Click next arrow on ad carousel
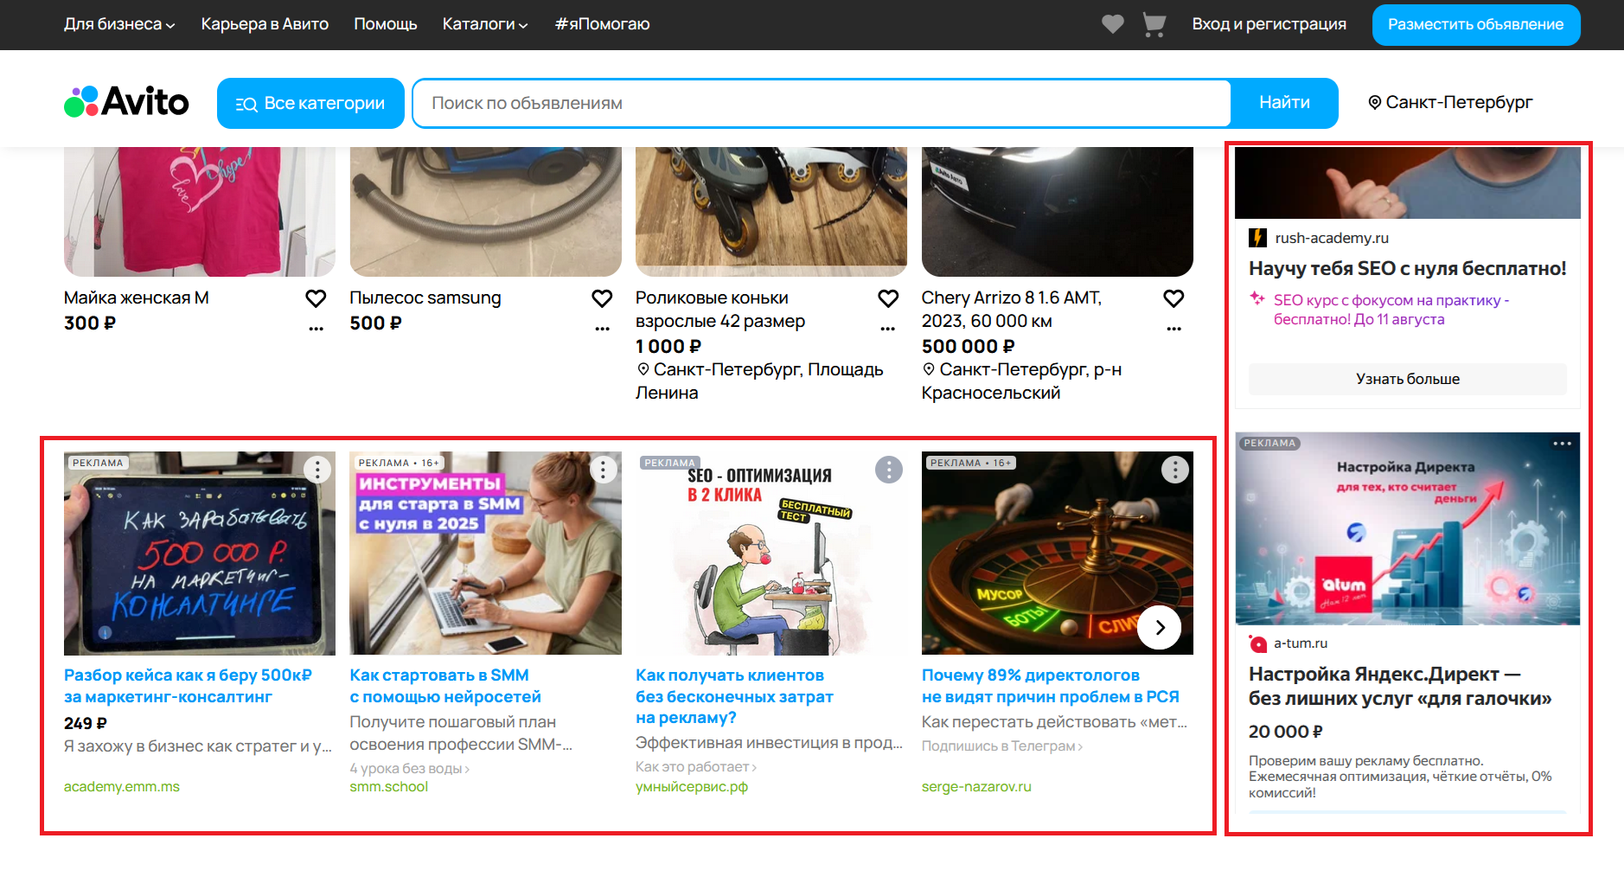Image resolution: width=1624 pixels, height=896 pixels. click(x=1159, y=628)
